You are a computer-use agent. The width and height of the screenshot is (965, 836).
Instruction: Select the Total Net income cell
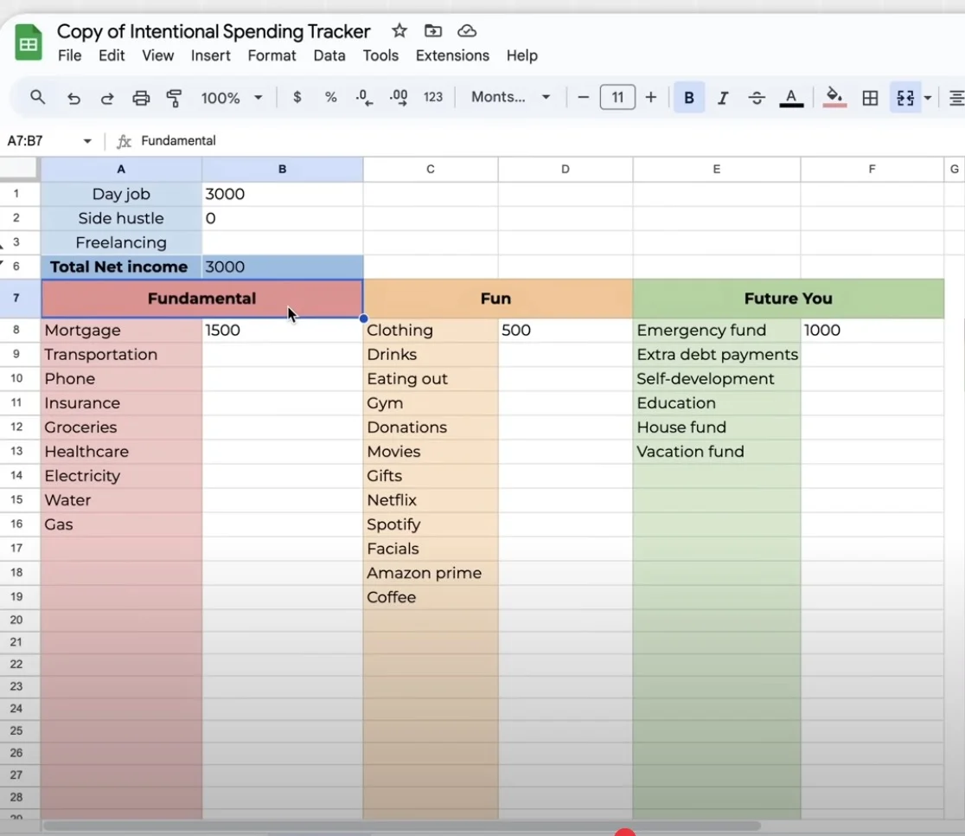(121, 267)
